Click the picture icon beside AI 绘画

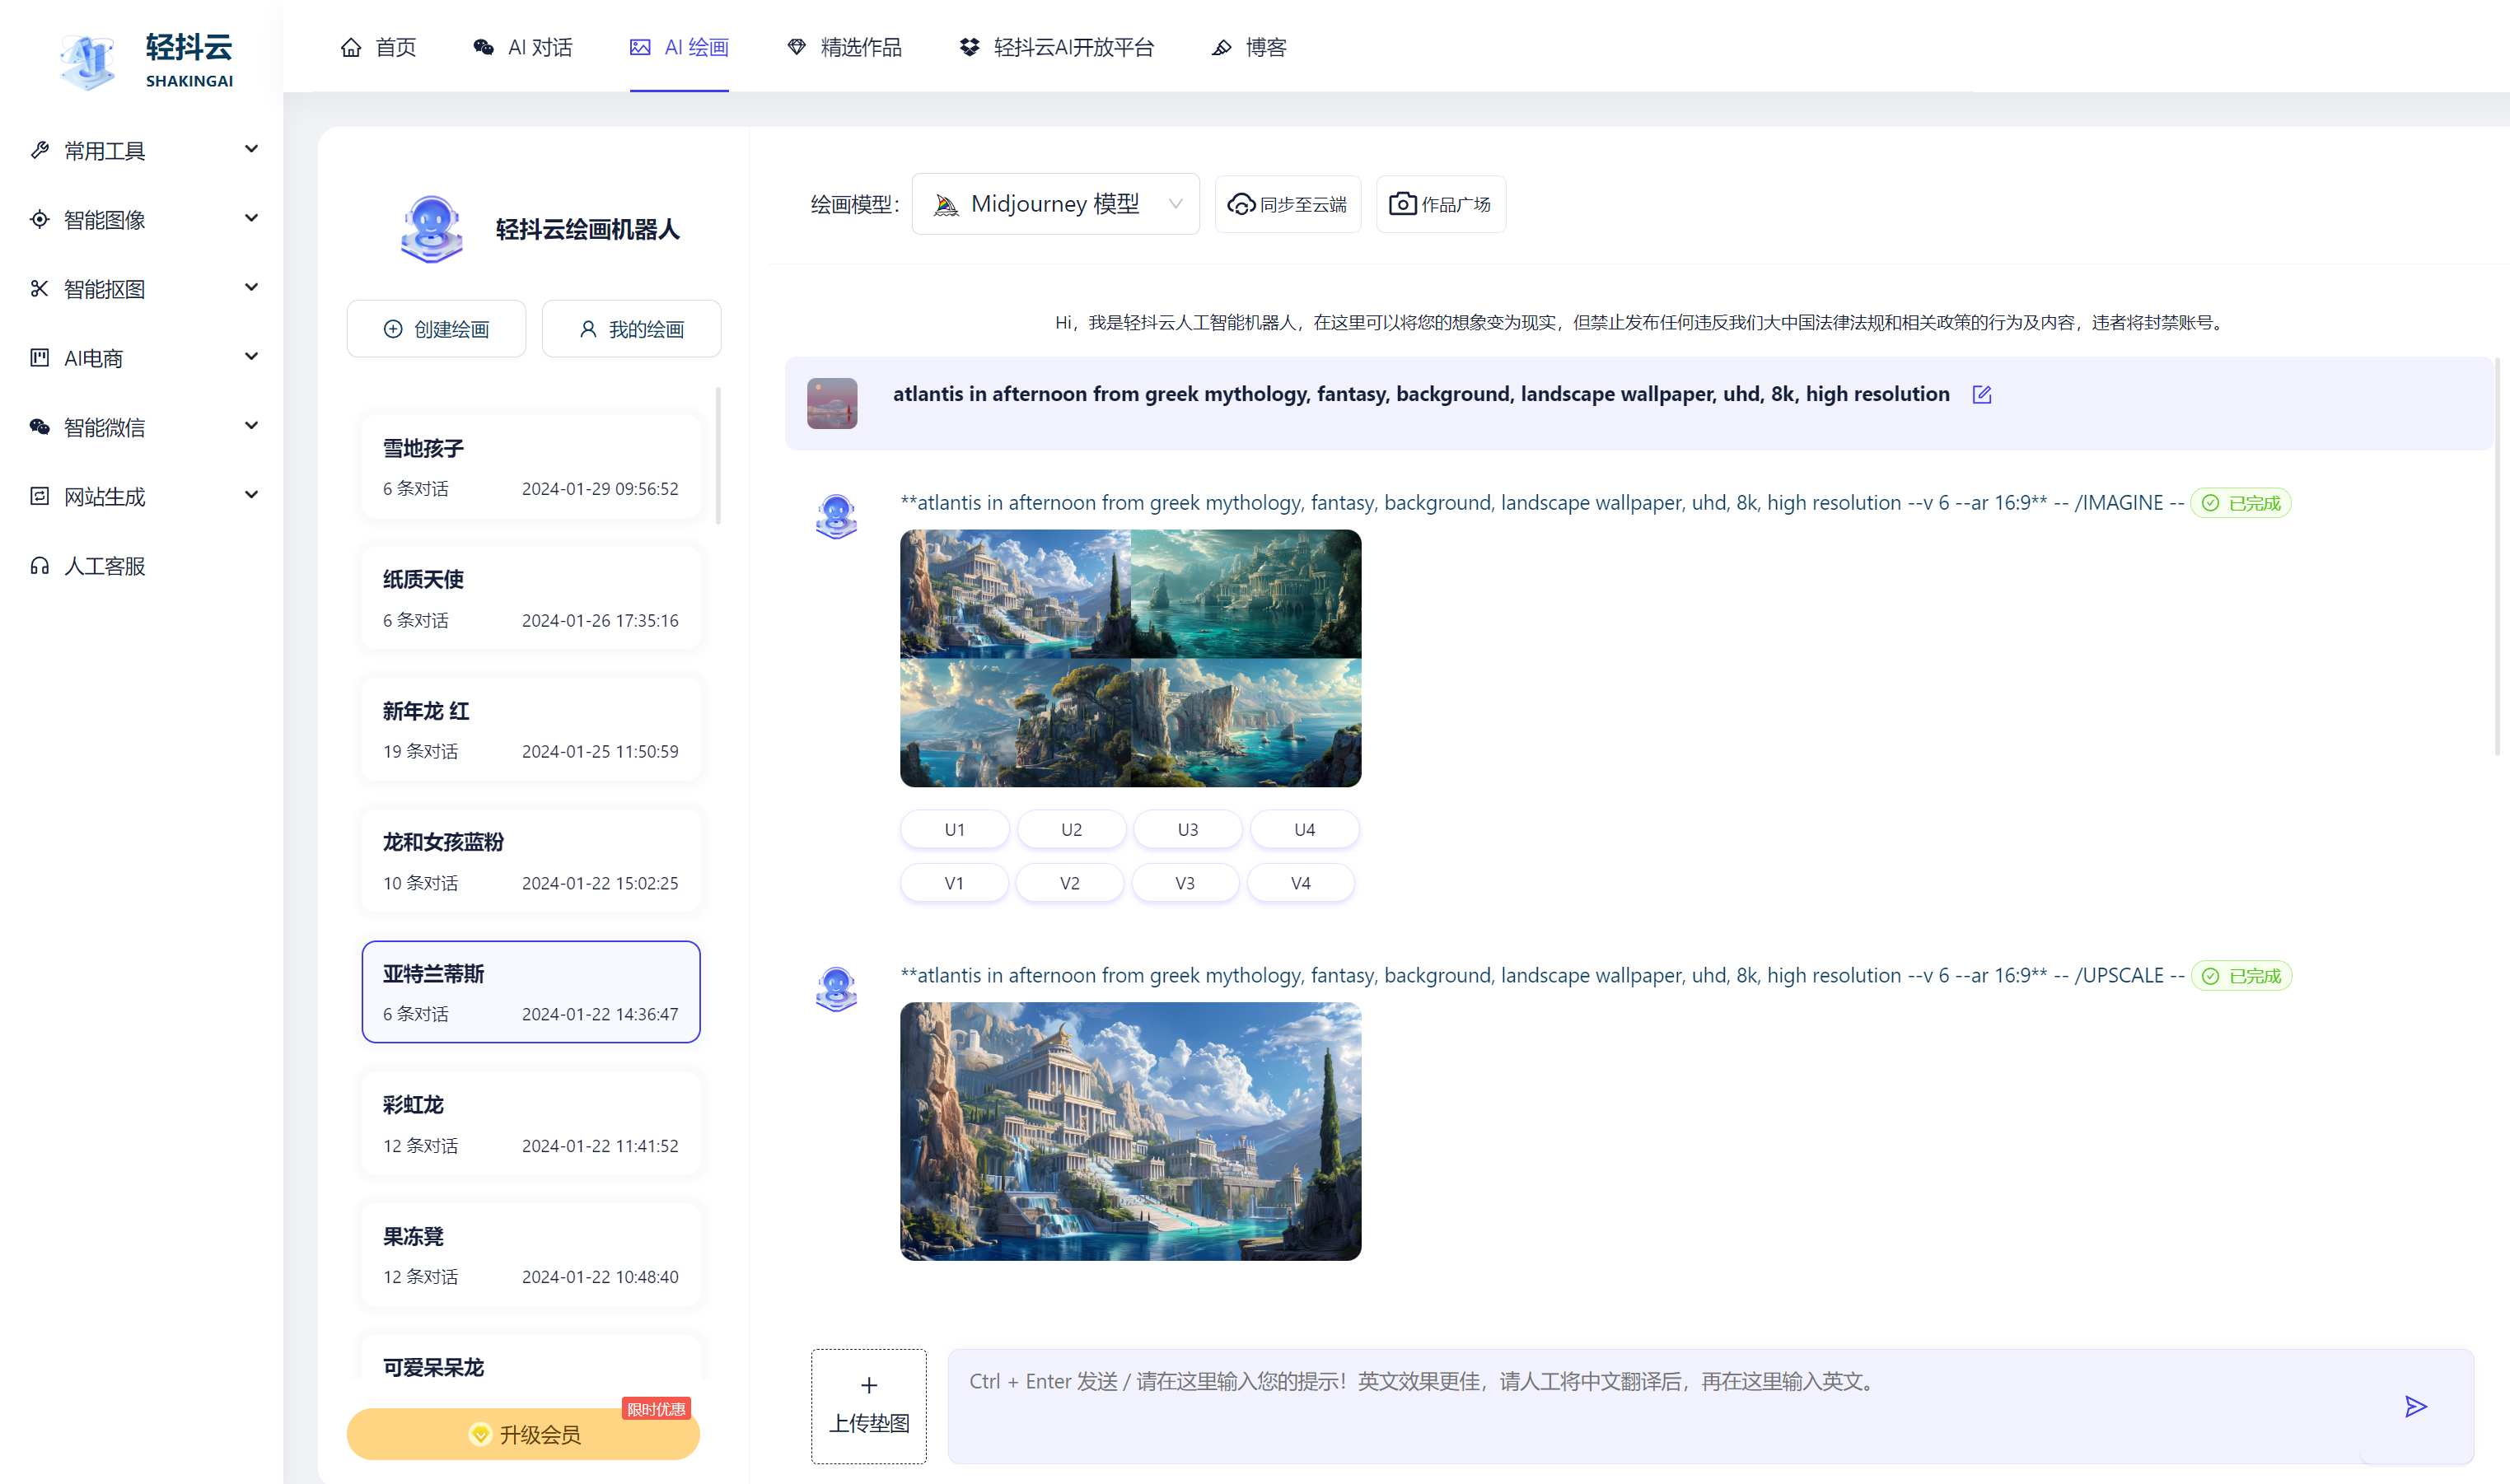pos(640,47)
